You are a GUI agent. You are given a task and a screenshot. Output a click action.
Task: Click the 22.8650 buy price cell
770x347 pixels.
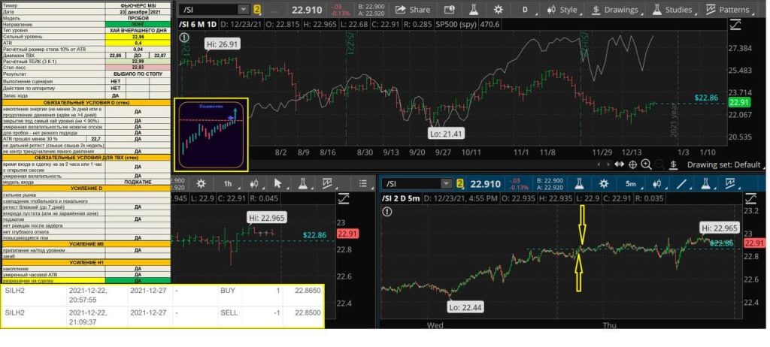tap(308, 291)
